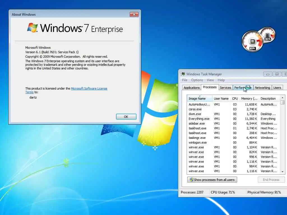Select the AutoHotkeyU... process row
The width and height of the screenshot is (287, 215).
coord(233,104)
